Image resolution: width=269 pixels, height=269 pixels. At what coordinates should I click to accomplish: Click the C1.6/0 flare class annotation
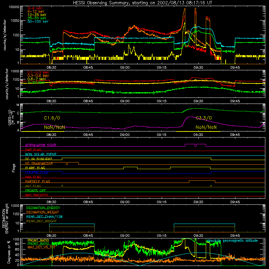click(52, 118)
